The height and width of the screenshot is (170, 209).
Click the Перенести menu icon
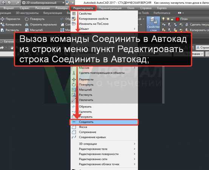point(74,80)
